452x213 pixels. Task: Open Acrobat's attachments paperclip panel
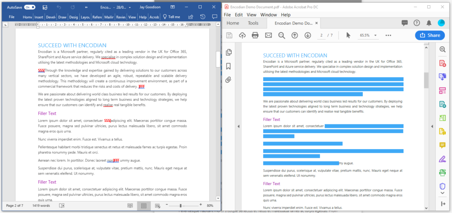click(x=229, y=80)
